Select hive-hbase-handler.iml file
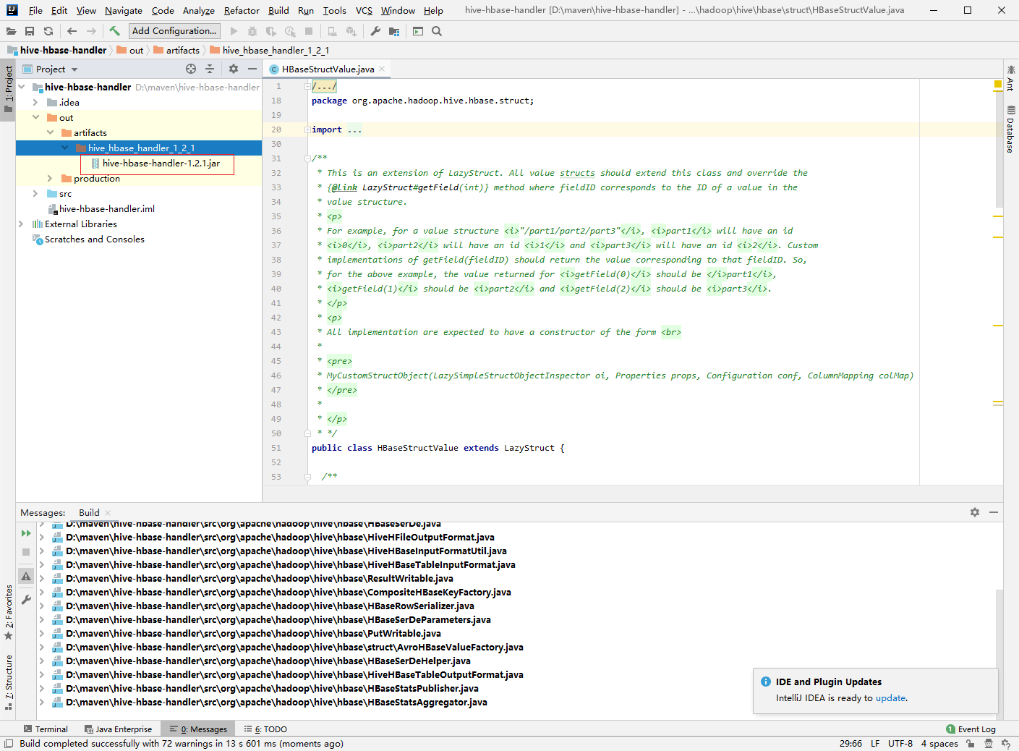Image resolution: width=1019 pixels, height=751 pixels. click(106, 208)
